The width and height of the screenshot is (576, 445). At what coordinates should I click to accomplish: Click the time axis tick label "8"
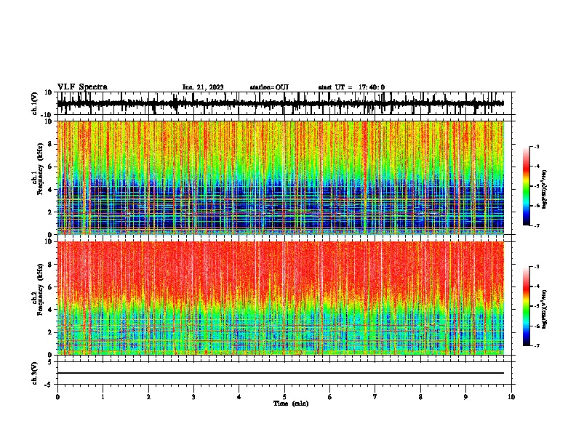420,397
